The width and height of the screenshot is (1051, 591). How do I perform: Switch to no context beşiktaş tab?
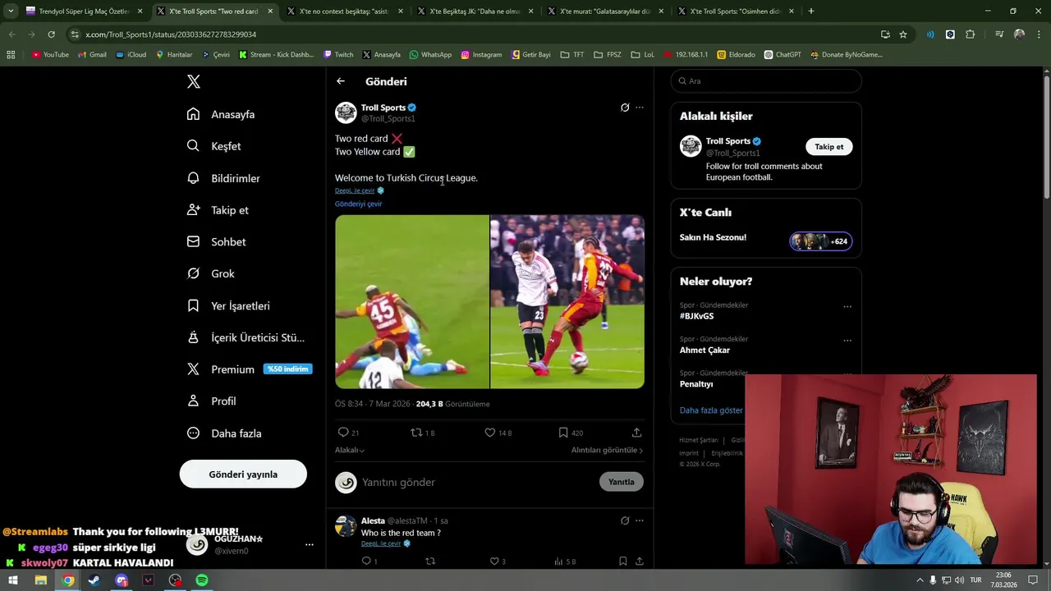pos(346,11)
